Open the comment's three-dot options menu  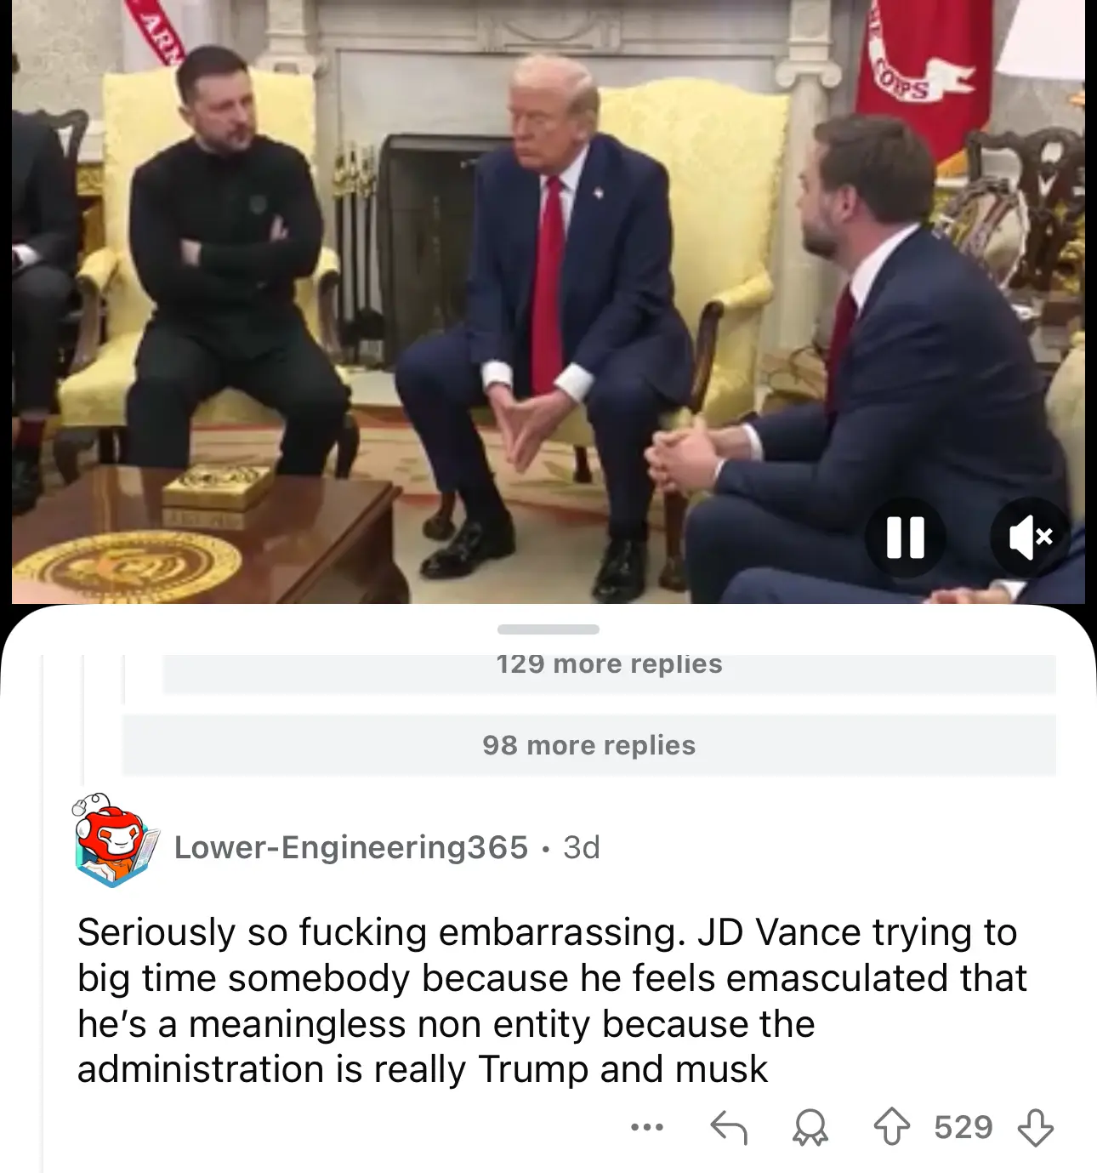(x=647, y=1128)
